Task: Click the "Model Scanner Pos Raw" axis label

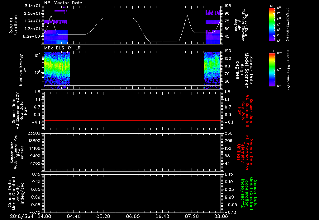Action: 17,153
